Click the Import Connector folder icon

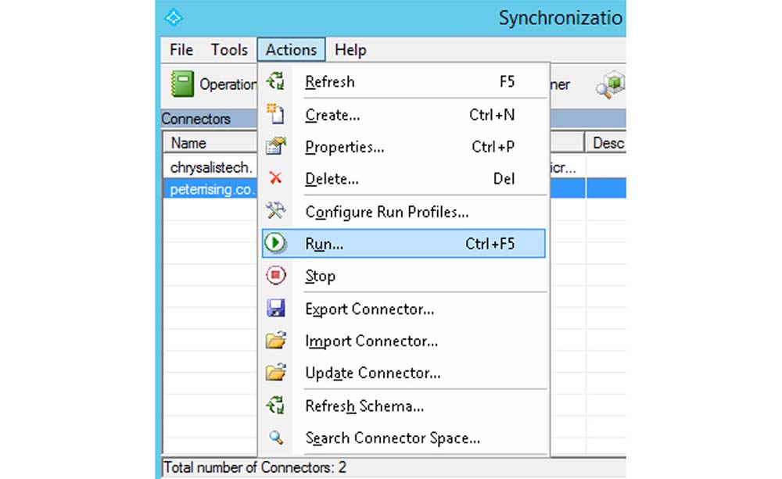(276, 341)
